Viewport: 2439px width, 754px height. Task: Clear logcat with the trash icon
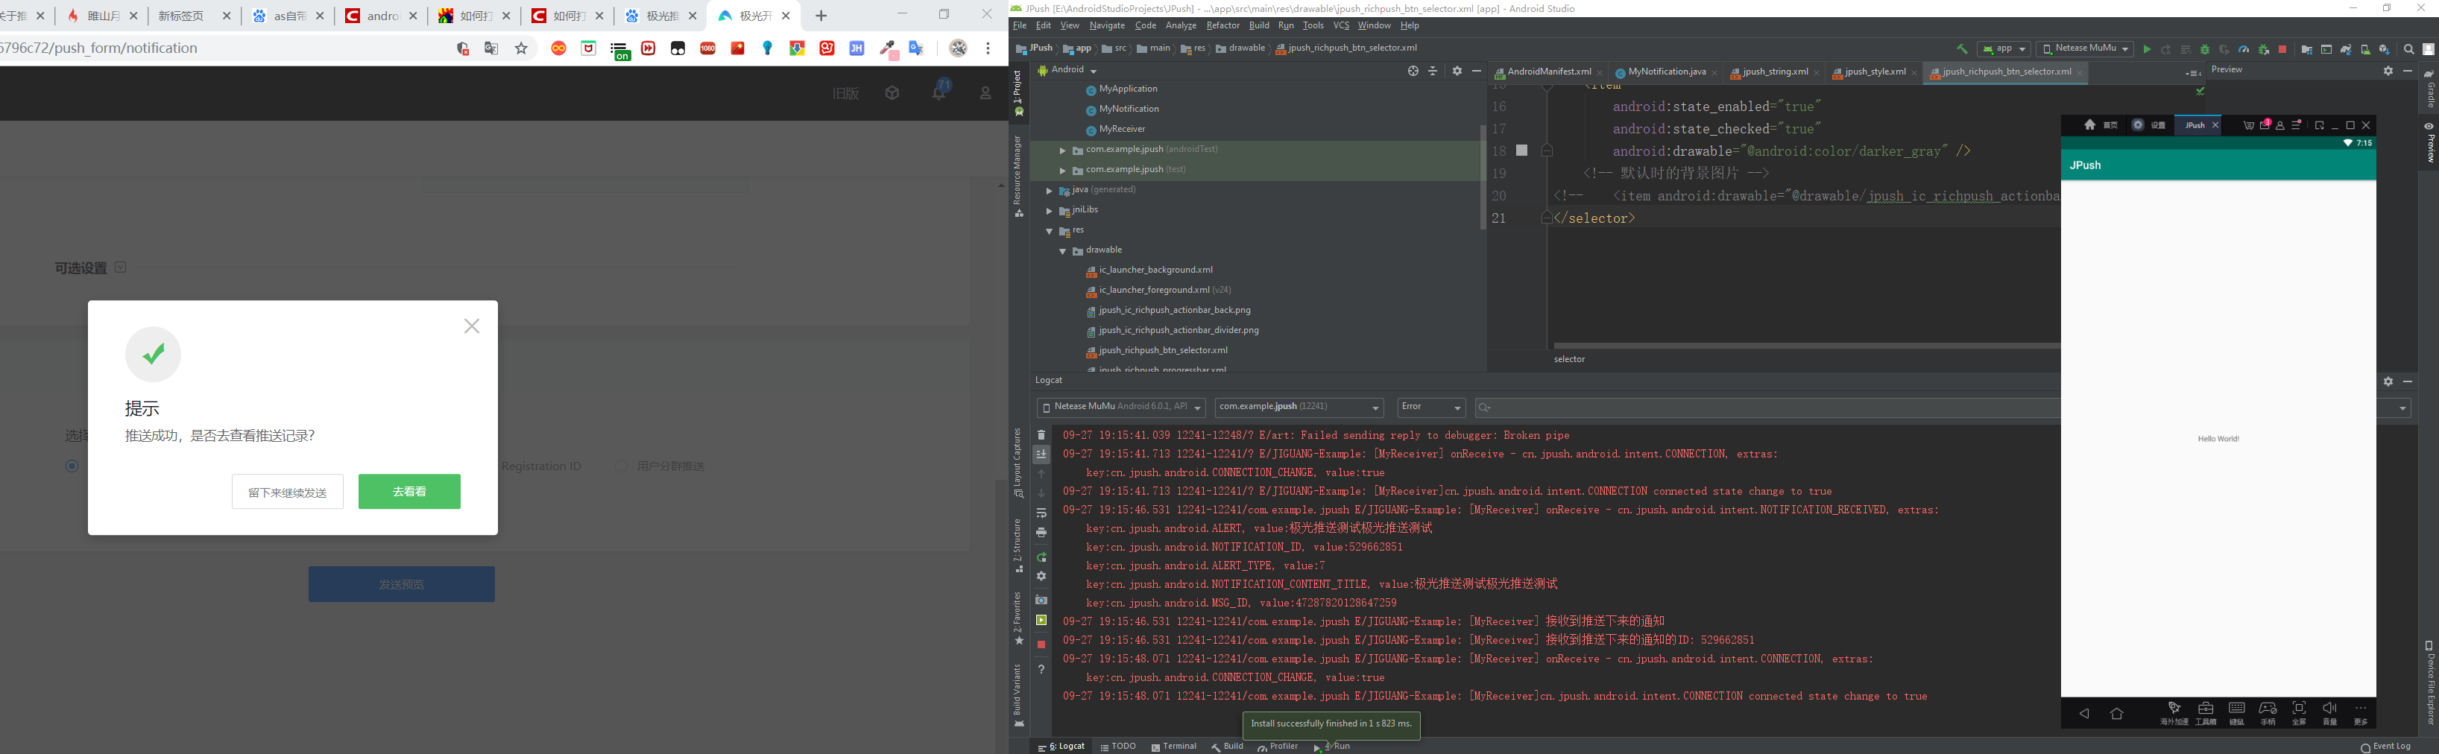[x=1041, y=435]
